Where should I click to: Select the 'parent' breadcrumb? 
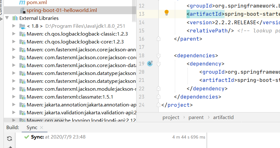coord(196,117)
